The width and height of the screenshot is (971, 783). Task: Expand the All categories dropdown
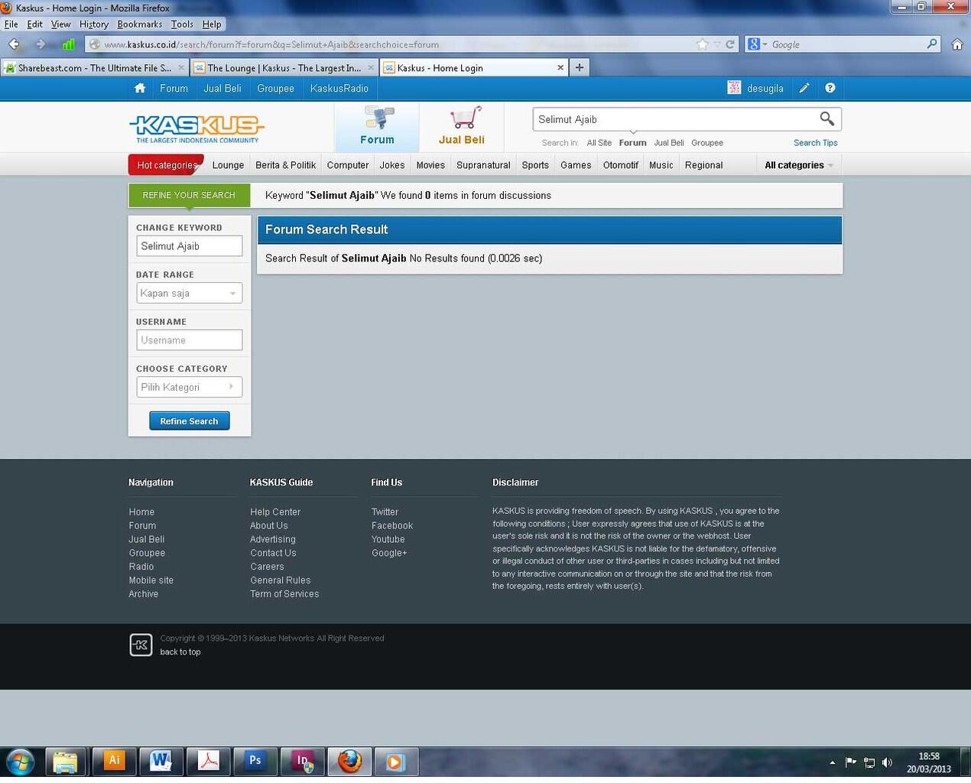(799, 165)
